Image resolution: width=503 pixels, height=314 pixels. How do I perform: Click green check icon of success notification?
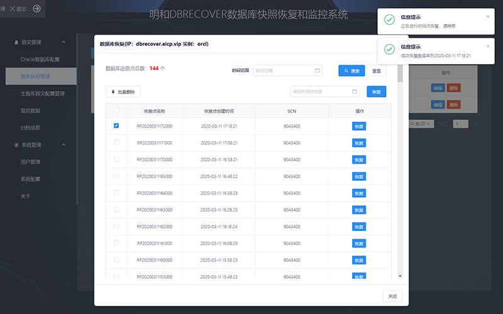pyautogui.click(x=389, y=50)
